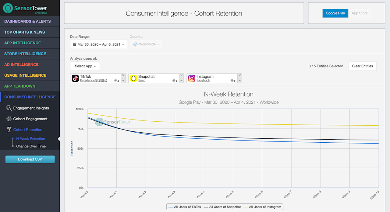Click the Download CSV button

(30, 159)
